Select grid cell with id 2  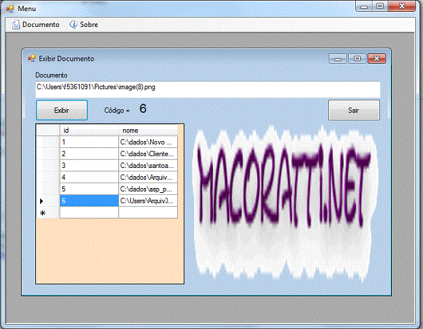point(89,153)
